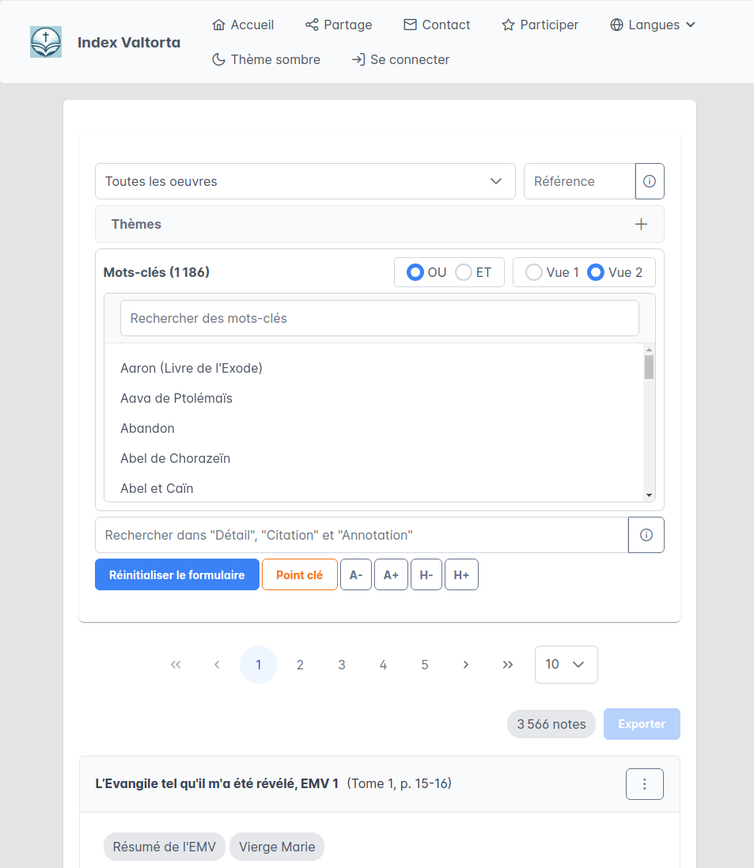Choose the OU keyword operator
The image size is (754, 868).
click(x=415, y=272)
